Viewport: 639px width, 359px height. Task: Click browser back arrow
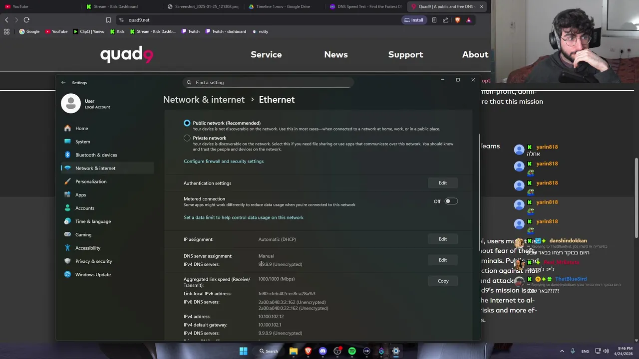point(6,20)
